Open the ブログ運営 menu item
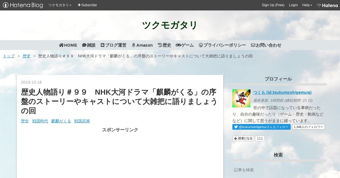340x178 pixels. tap(113, 45)
